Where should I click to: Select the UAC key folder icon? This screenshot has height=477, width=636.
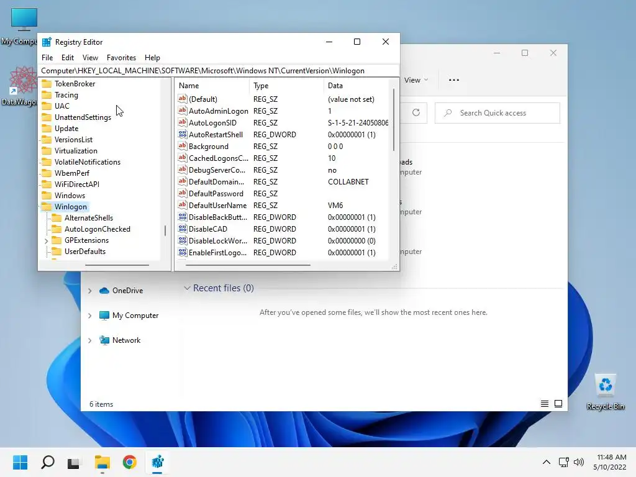[47, 106]
